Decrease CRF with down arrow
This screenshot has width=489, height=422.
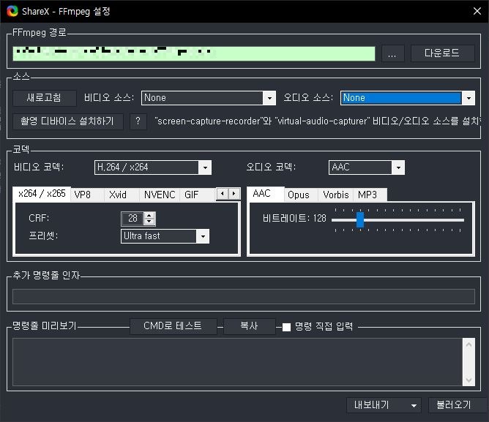pos(149,222)
